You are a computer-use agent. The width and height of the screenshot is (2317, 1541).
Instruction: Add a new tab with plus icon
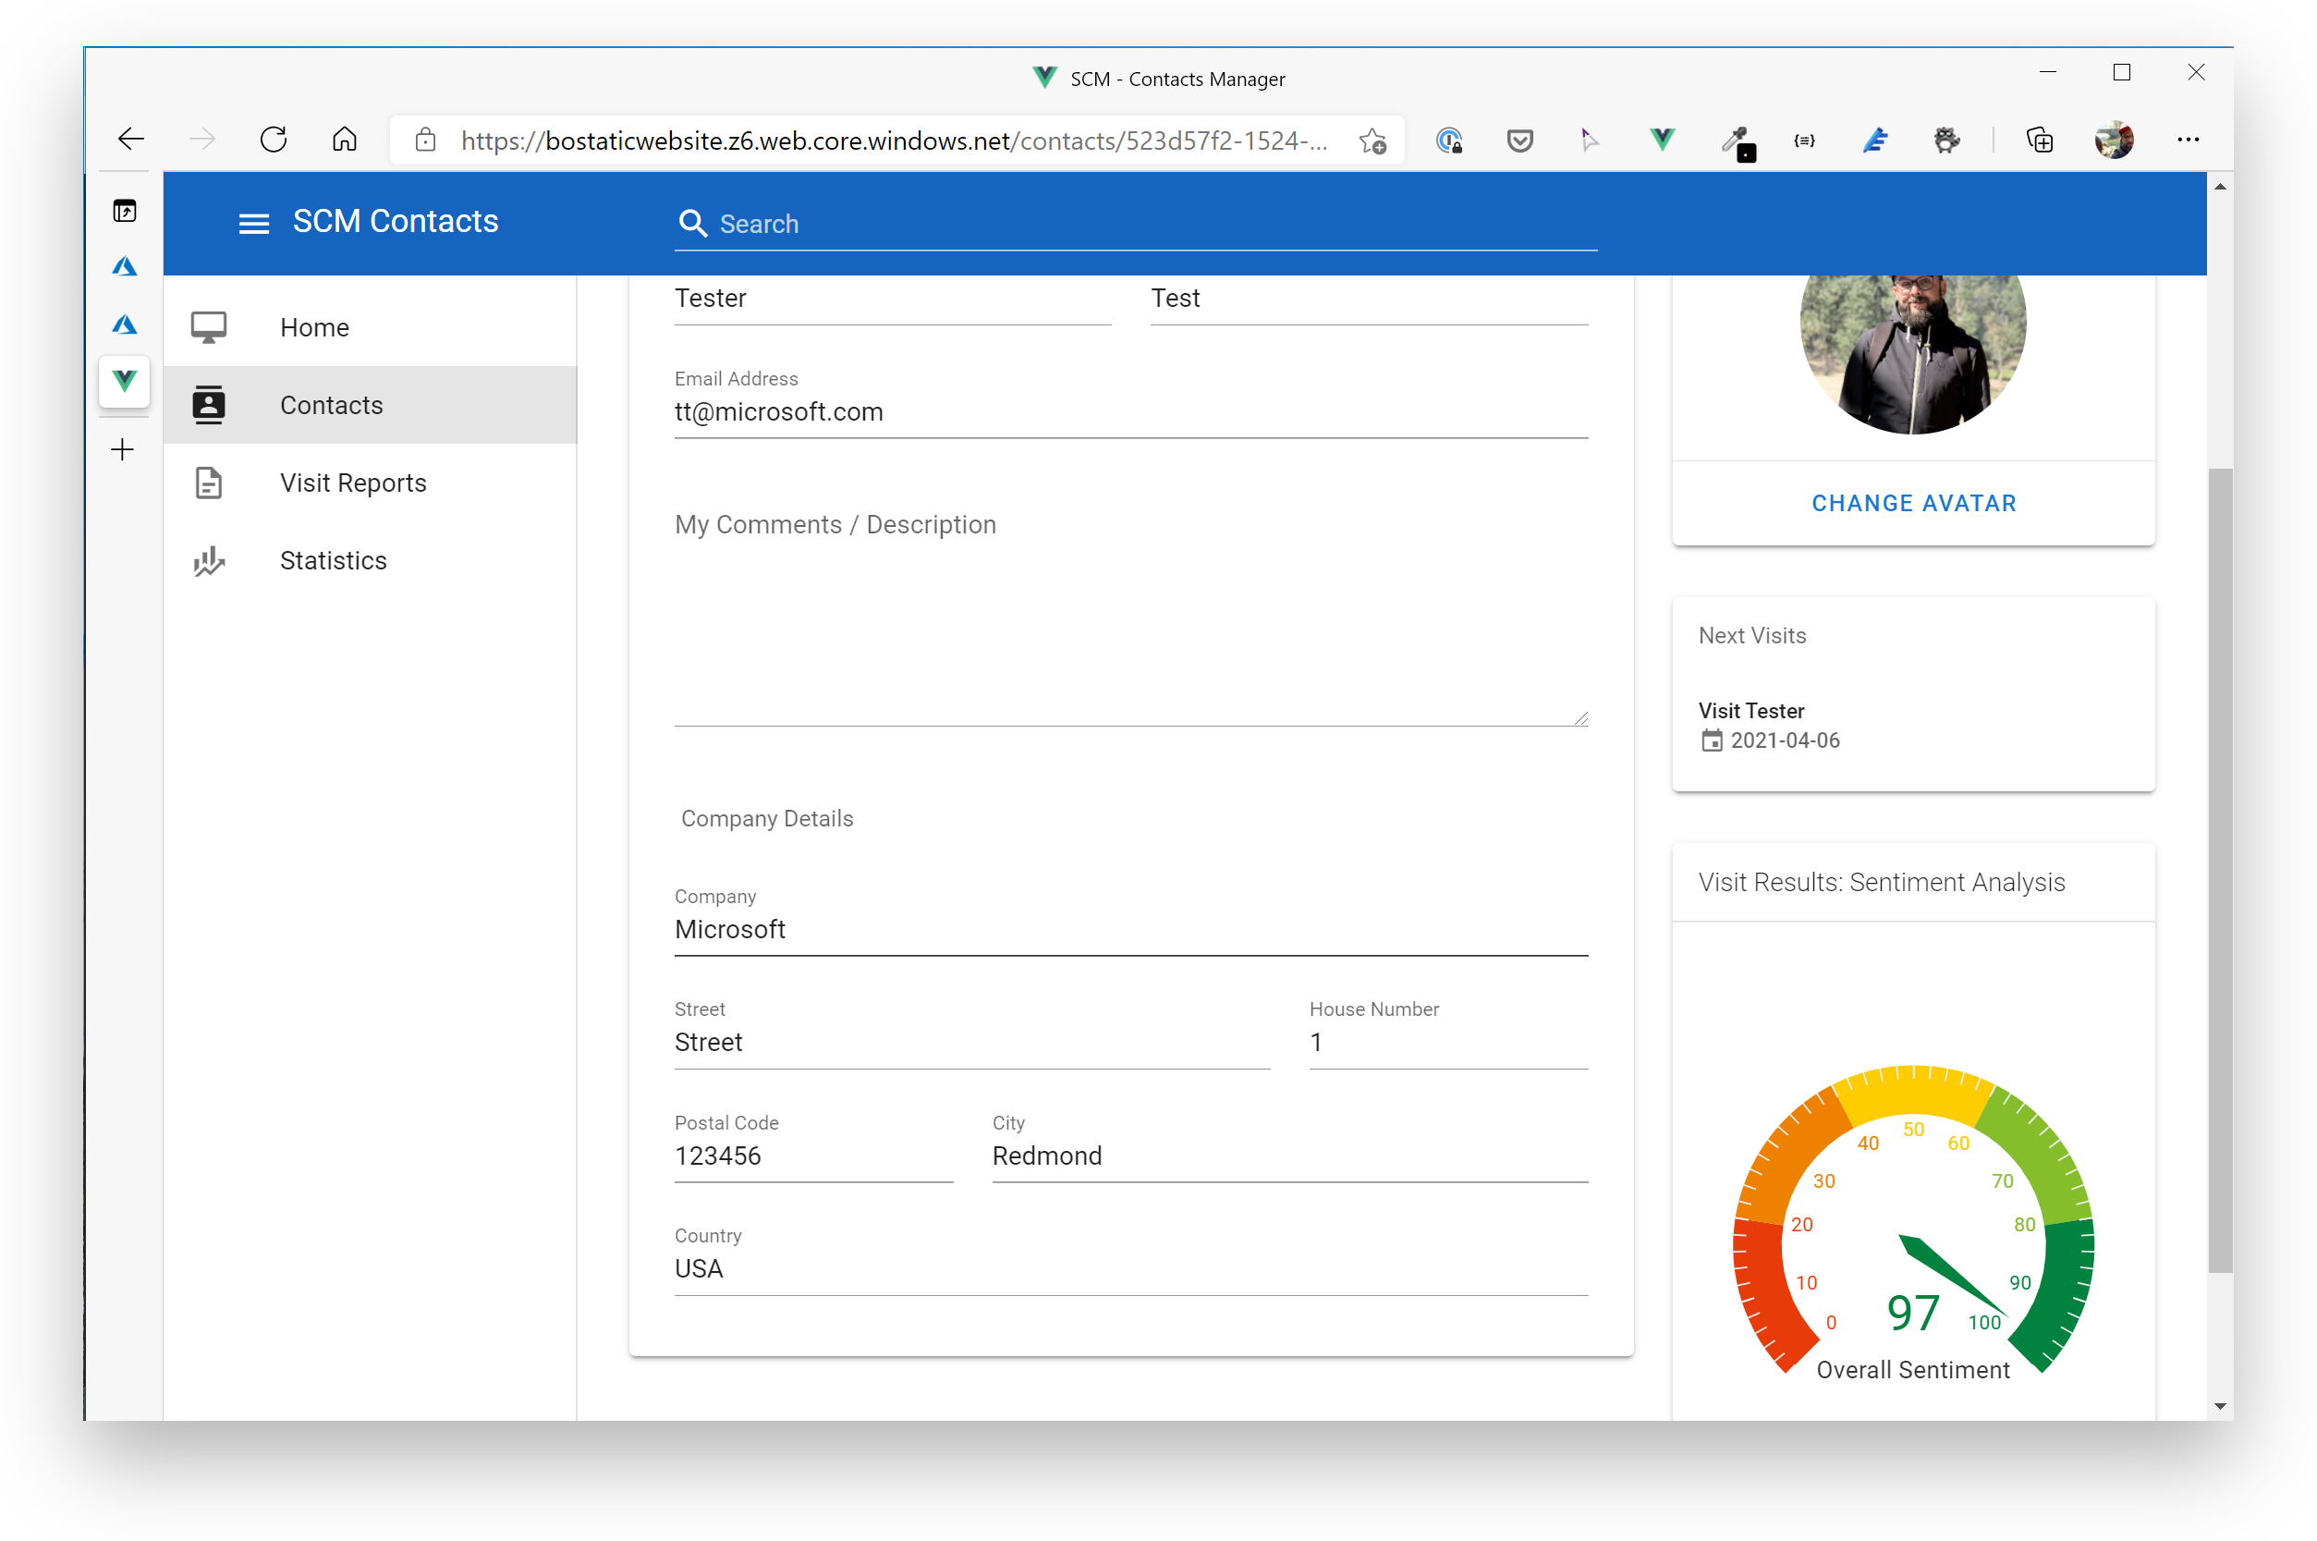[x=122, y=449]
